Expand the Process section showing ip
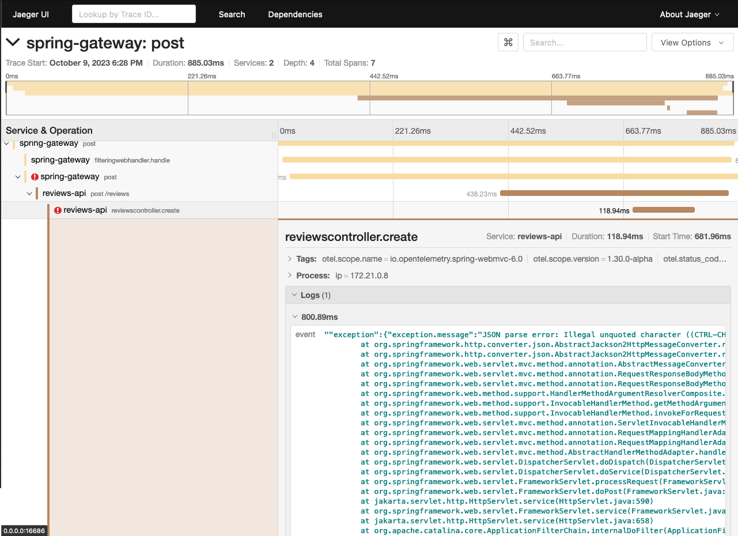The height and width of the screenshot is (536, 738). (290, 275)
